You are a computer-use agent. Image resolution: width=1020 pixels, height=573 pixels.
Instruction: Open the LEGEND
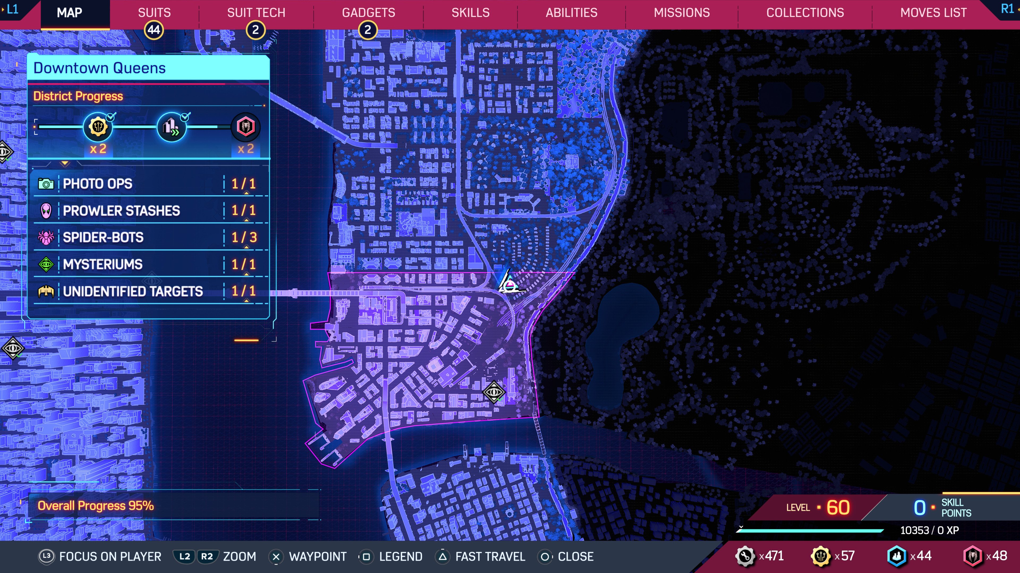pos(400,557)
